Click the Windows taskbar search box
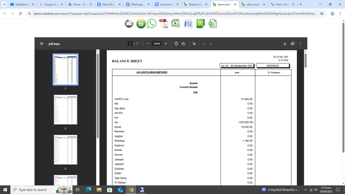345x194 pixels. (42, 190)
